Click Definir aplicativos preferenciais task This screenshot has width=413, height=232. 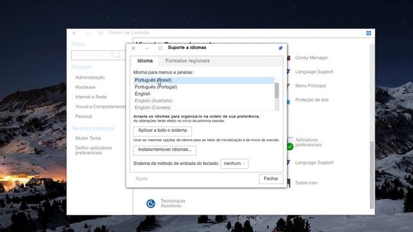[x=94, y=150]
